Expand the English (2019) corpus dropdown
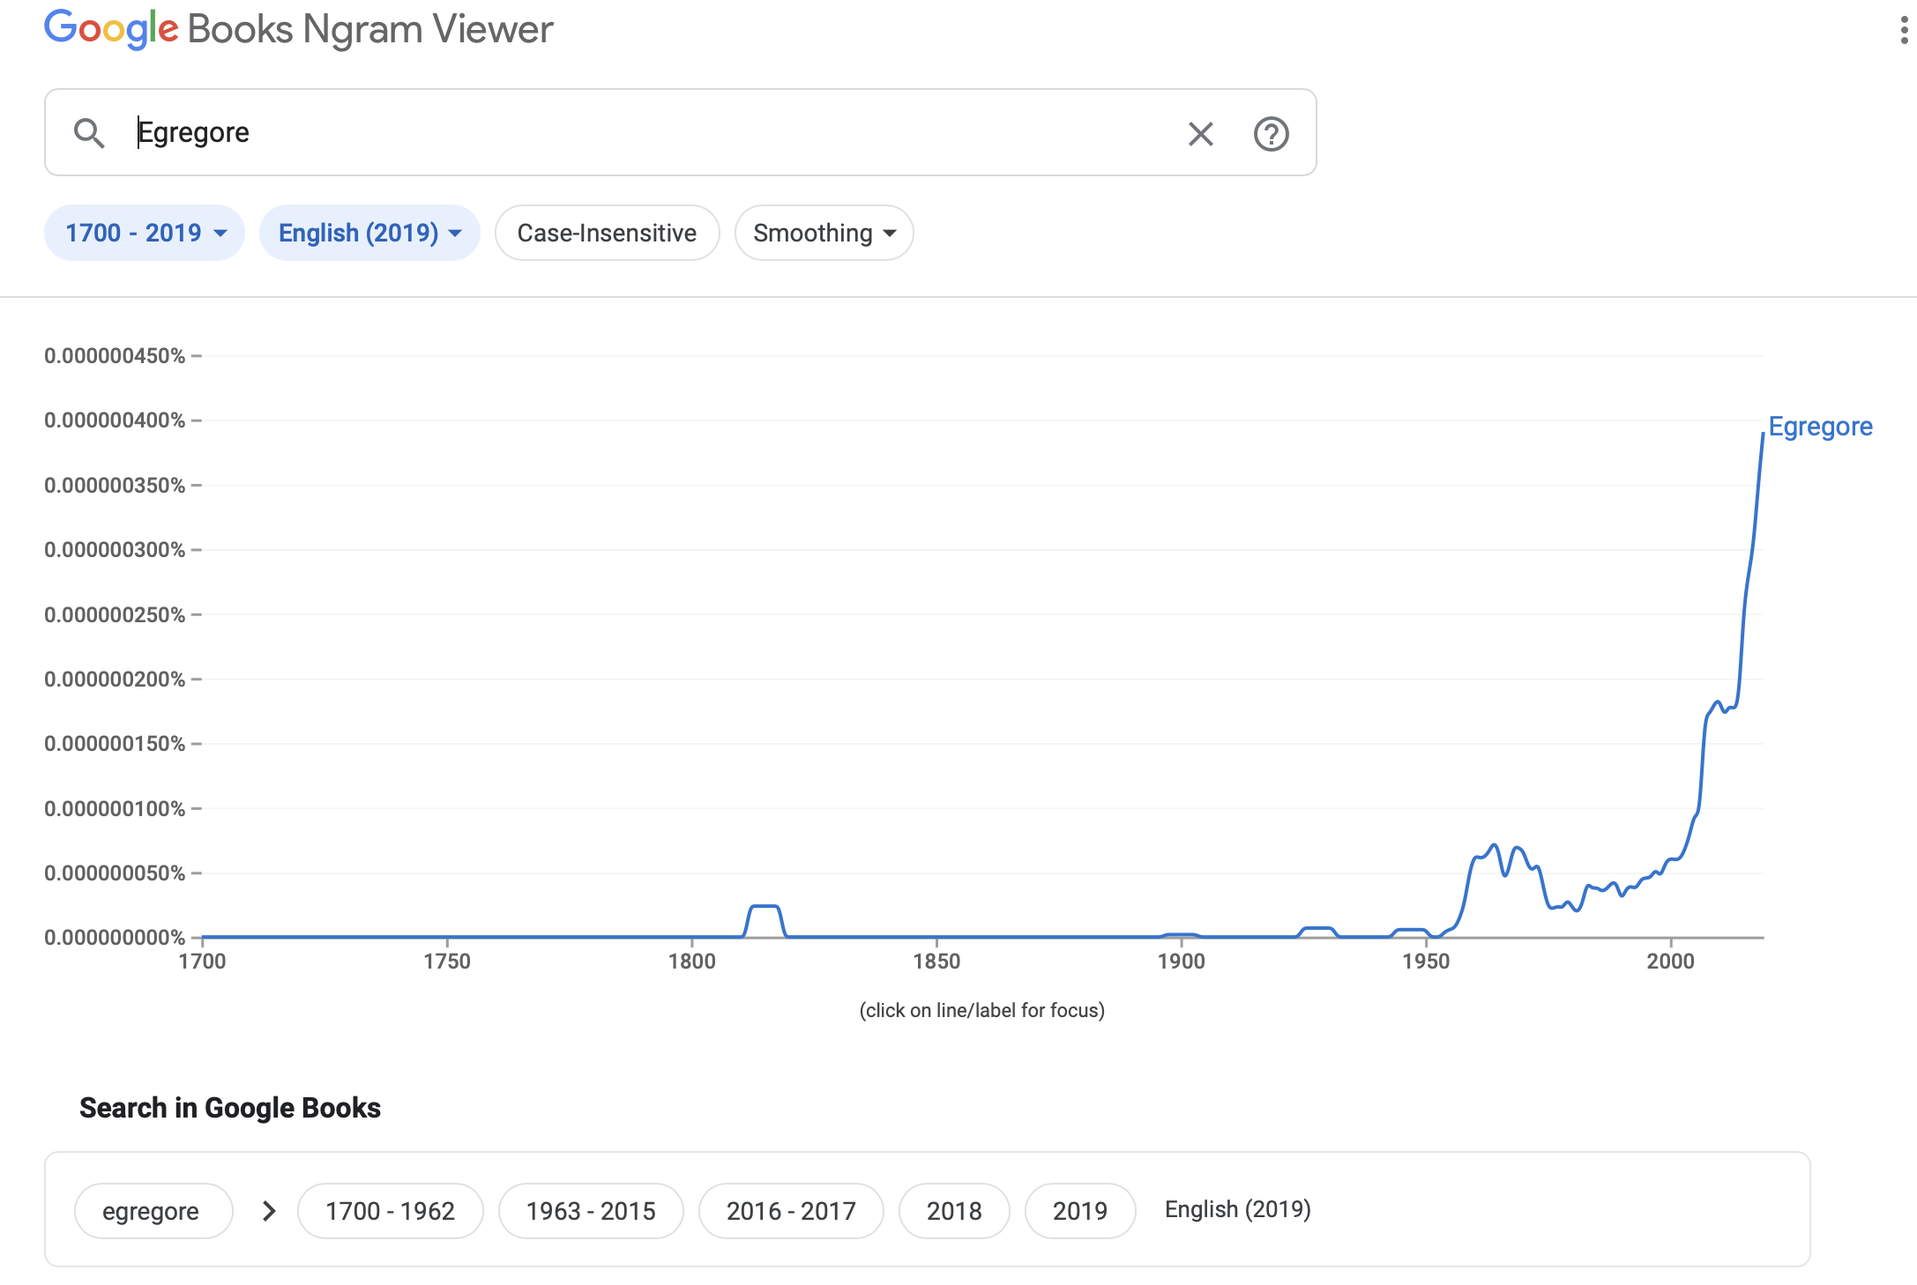This screenshot has height=1285, width=1917. point(369,233)
